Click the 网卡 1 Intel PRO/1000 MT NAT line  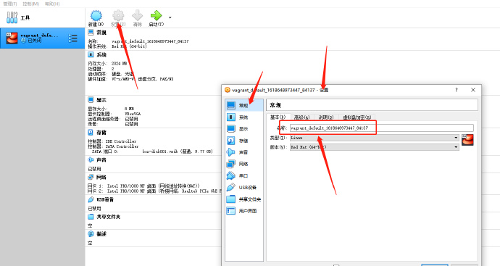pyautogui.click(x=143, y=186)
